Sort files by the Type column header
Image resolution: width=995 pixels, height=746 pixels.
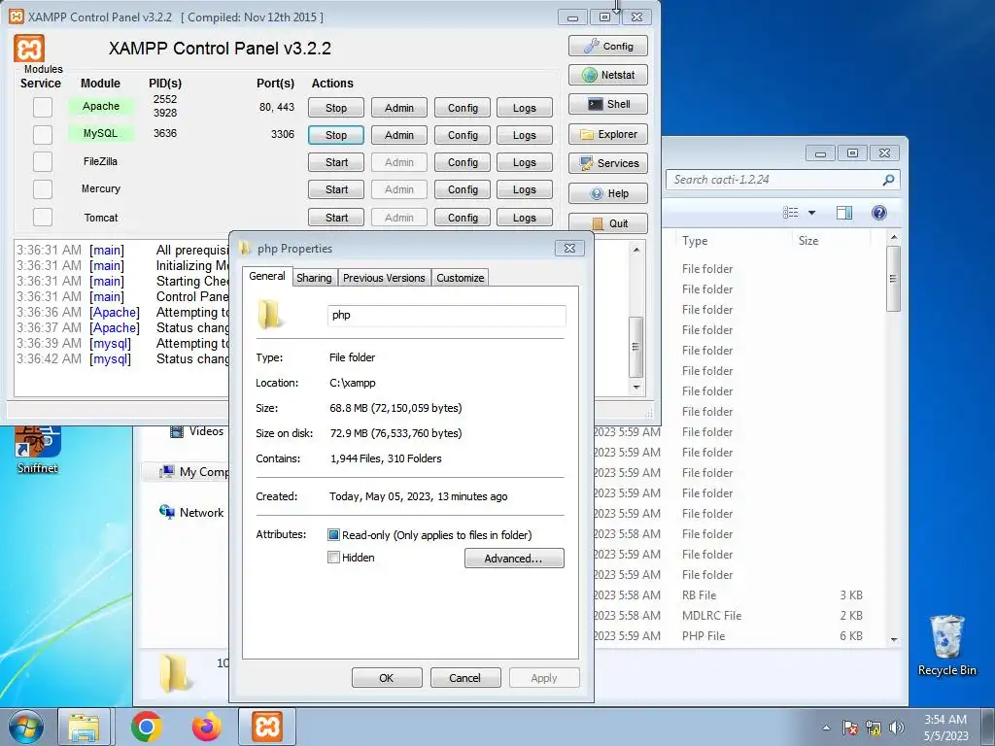tap(695, 241)
